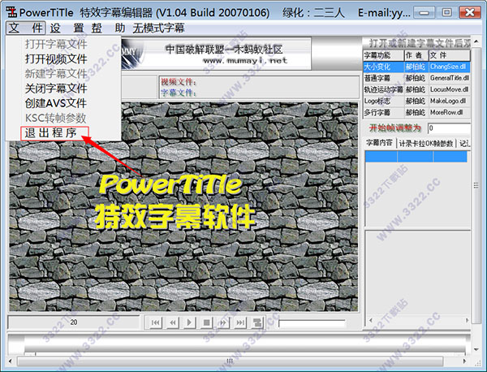
Task: Click subtitle list scroll-left arrow
Action: (x=370, y=320)
